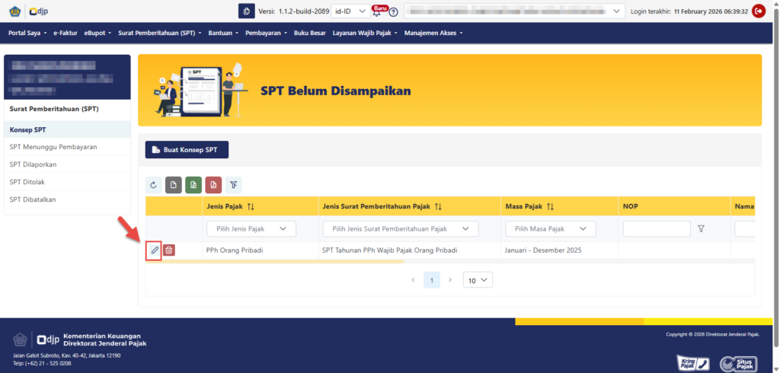This screenshot has height=373, width=780.
Task: Open the Pilih Jenis Pajak dropdown
Action: 251,228
